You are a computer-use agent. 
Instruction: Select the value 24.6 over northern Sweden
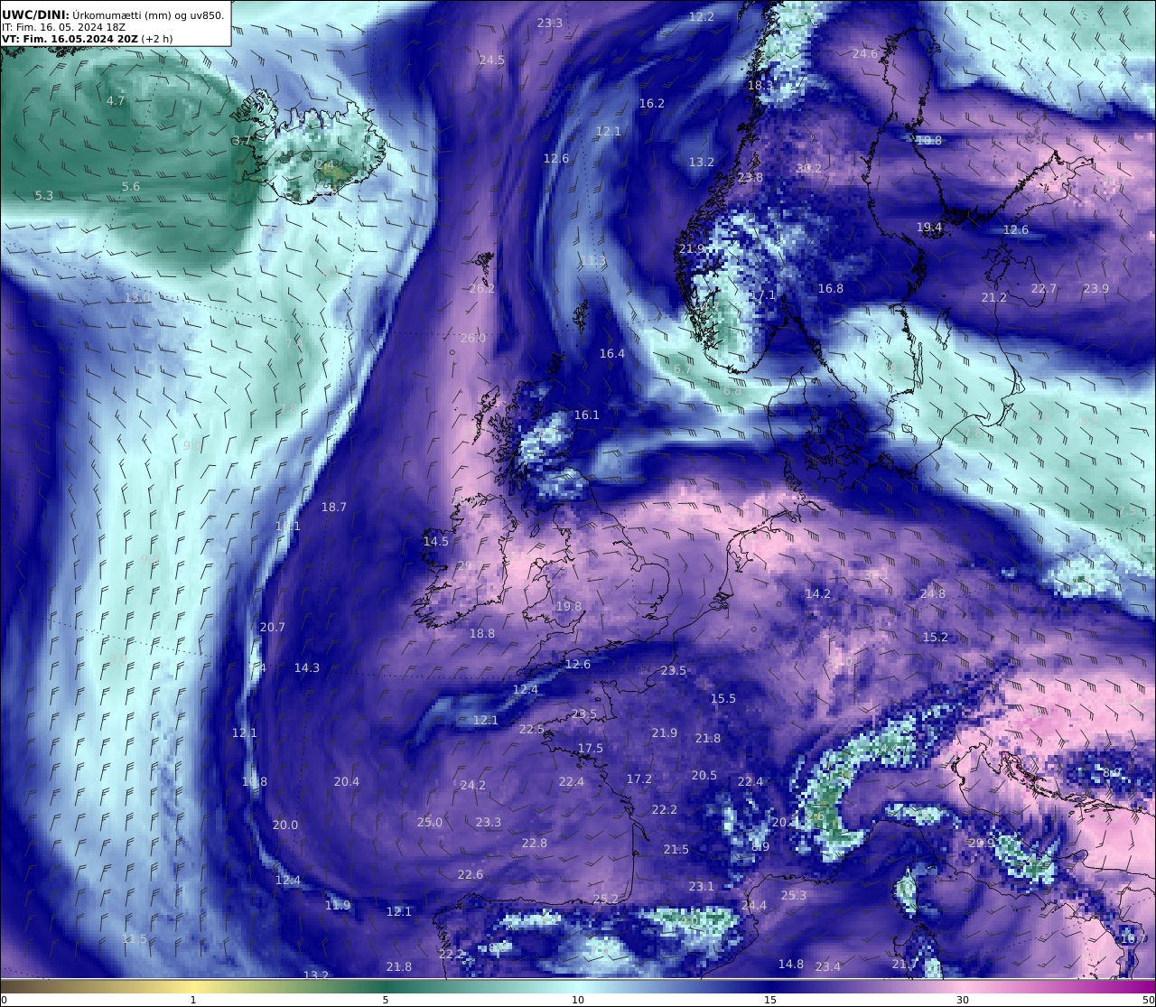pyautogui.click(x=865, y=53)
